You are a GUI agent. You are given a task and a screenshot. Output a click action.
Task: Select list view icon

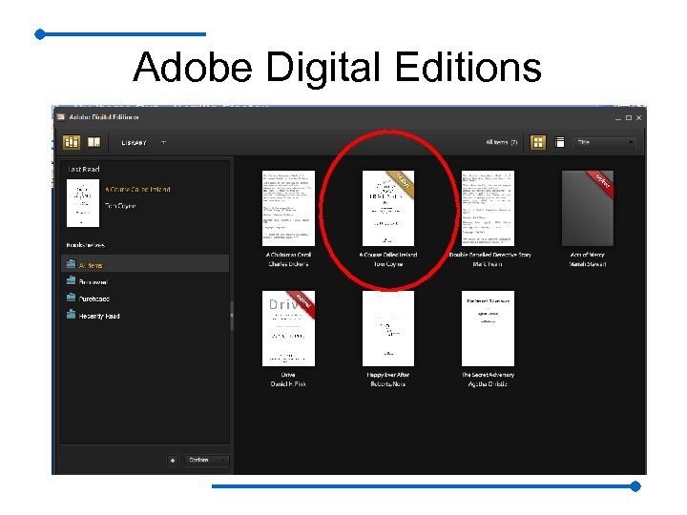(x=559, y=142)
